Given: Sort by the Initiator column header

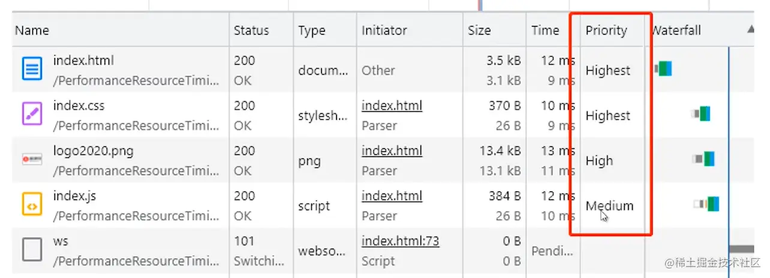Looking at the screenshot, I should tap(384, 31).
